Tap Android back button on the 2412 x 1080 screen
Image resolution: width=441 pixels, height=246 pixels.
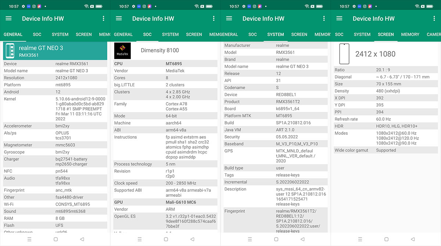click(413, 239)
